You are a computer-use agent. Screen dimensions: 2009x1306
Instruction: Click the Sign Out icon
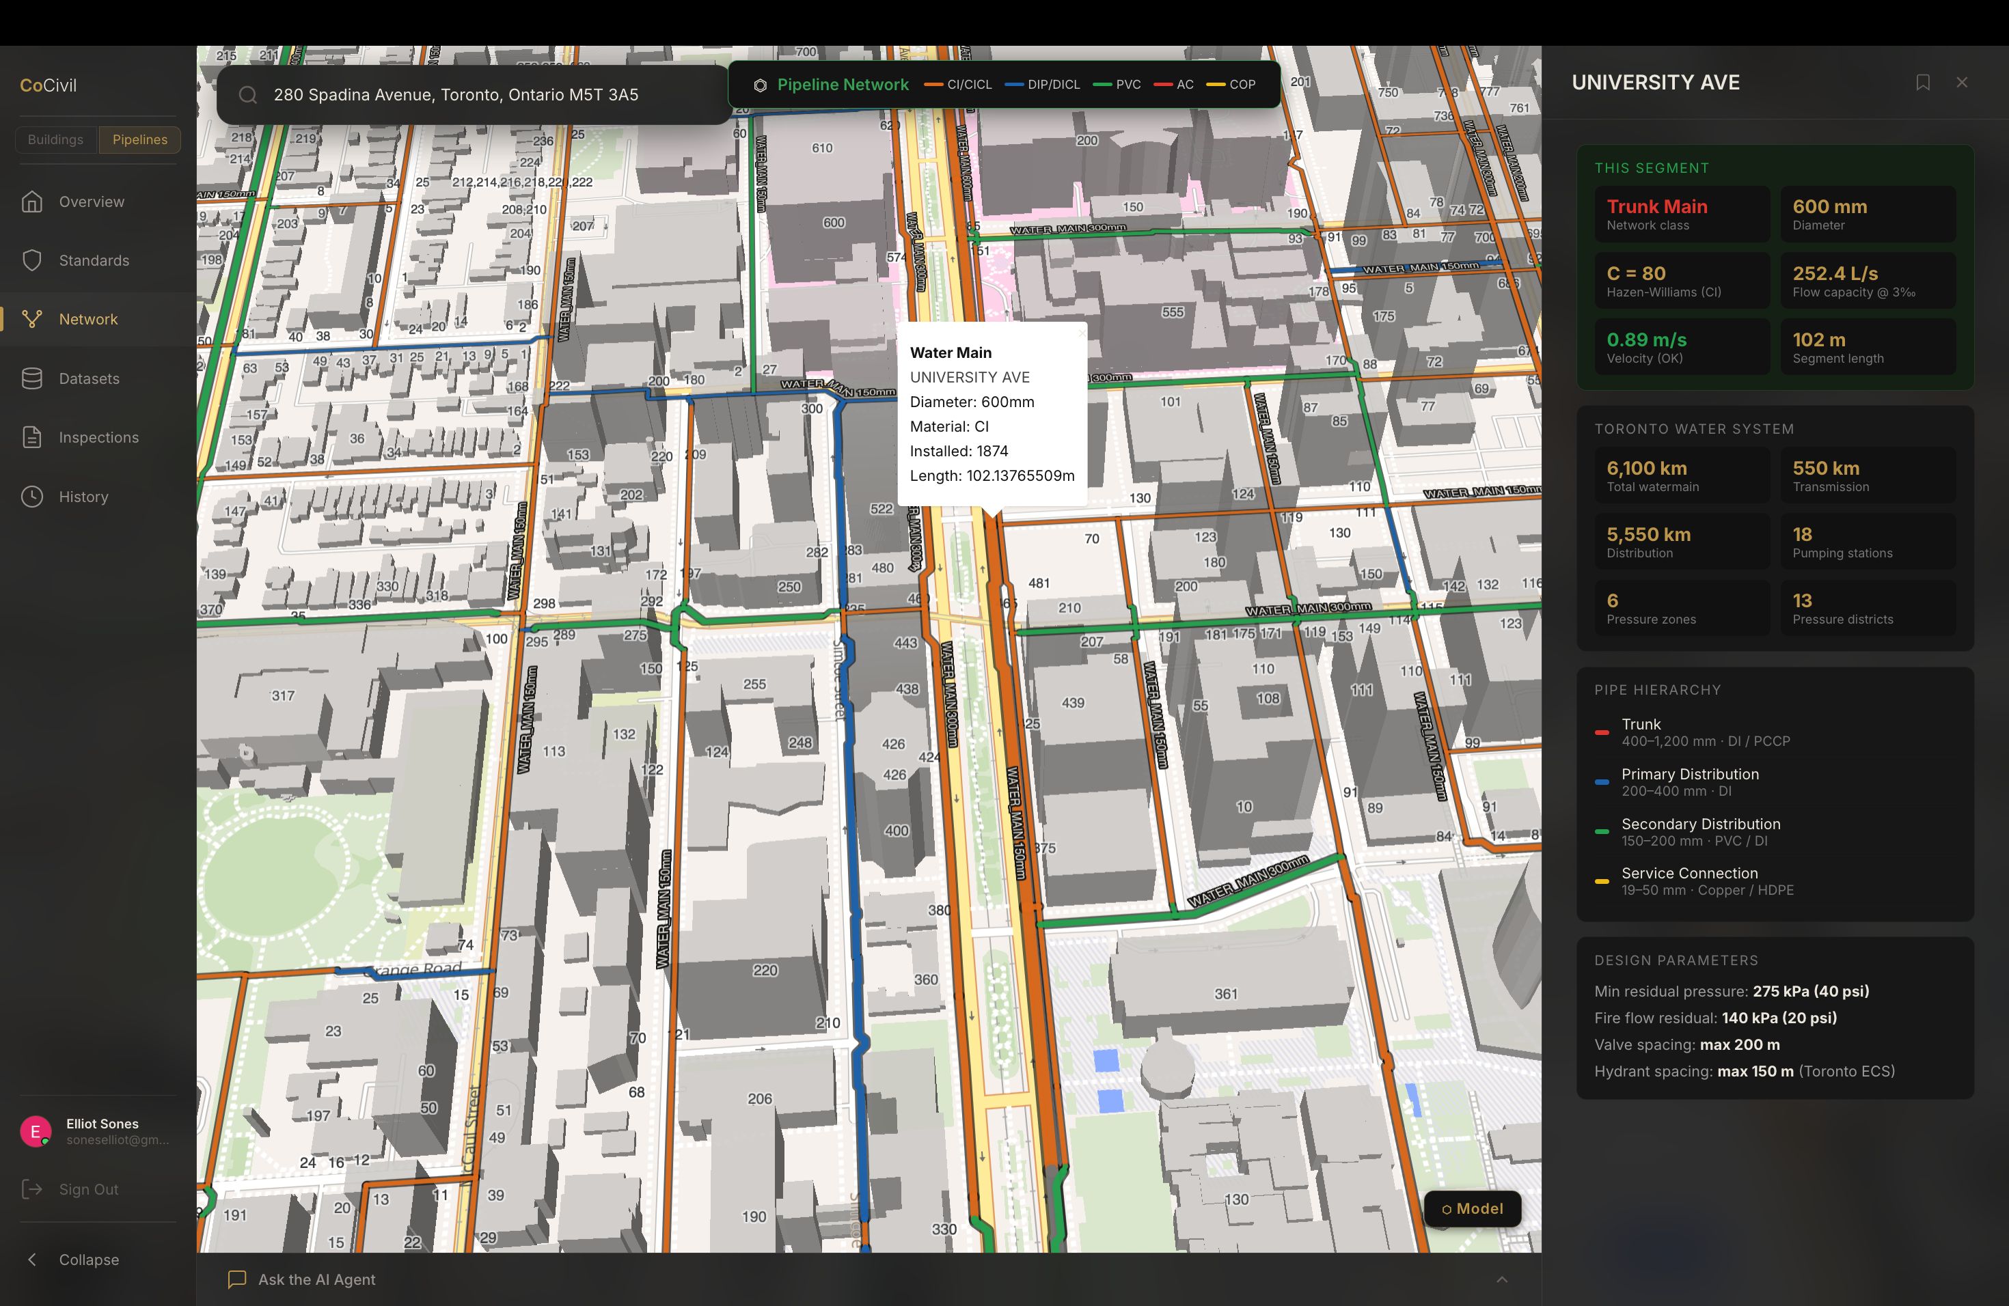pyautogui.click(x=32, y=1189)
